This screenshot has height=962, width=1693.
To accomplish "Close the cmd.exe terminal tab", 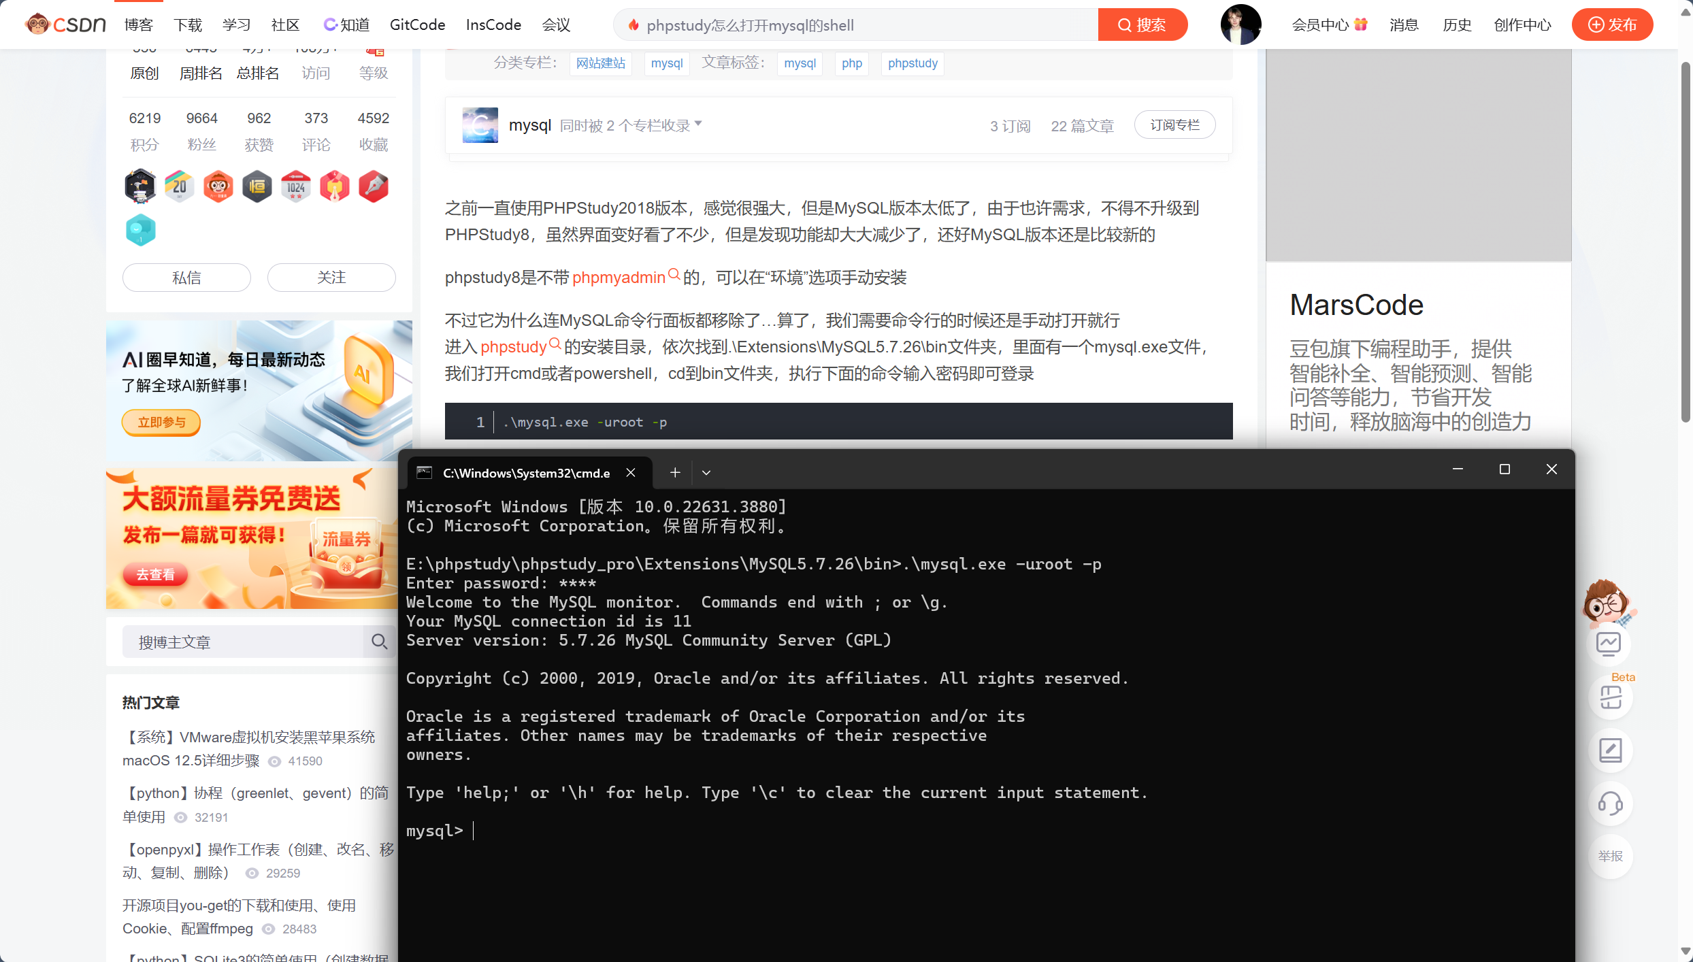I will coord(631,472).
